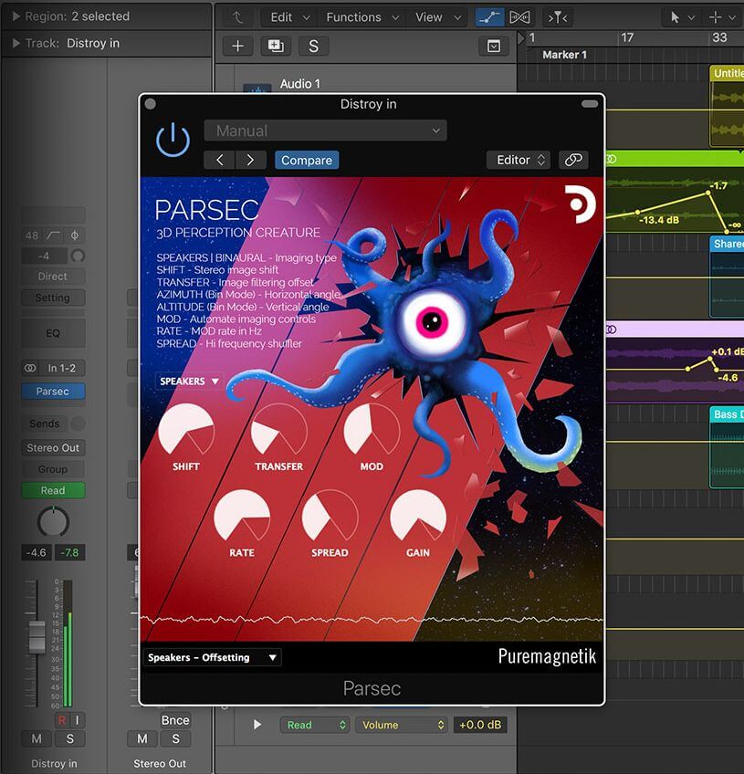
Task: Click the EQ slot on channel strip
Action: [x=53, y=333]
